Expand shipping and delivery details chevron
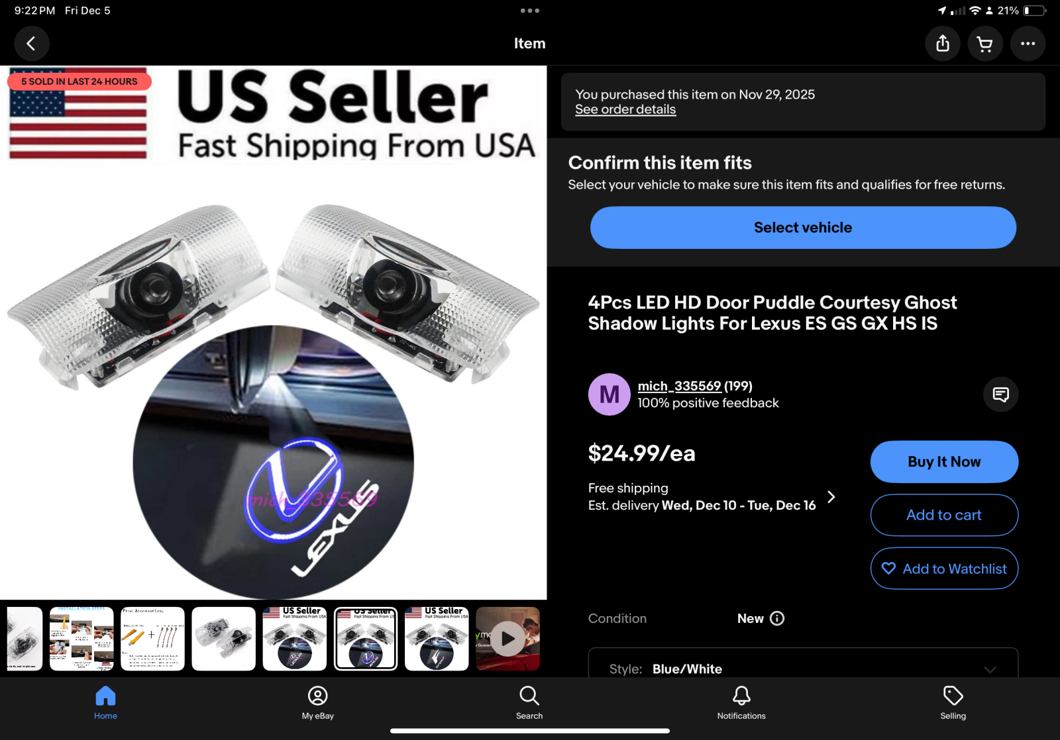Screen dimensions: 1060x740 pyautogui.click(x=831, y=497)
